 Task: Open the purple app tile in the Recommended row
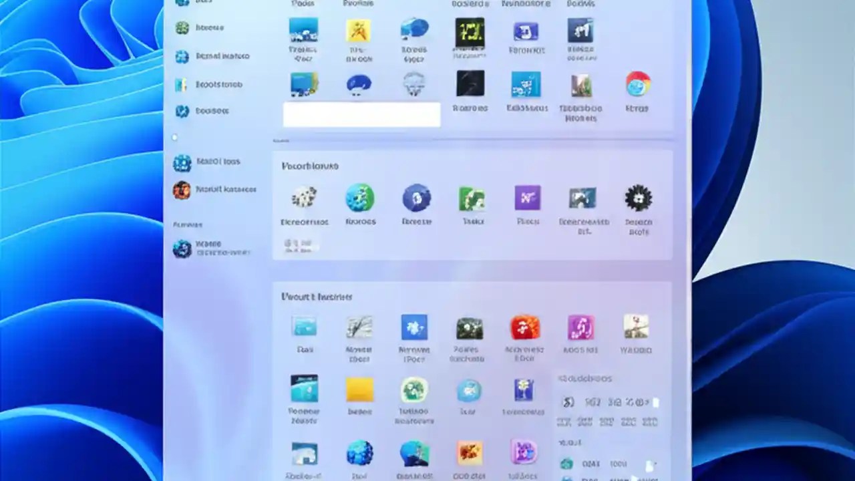pos(527,198)
